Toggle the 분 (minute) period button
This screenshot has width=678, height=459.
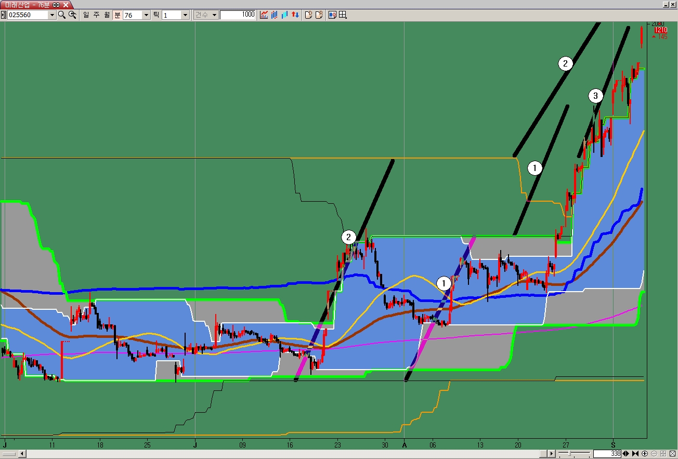pos(117,15)
